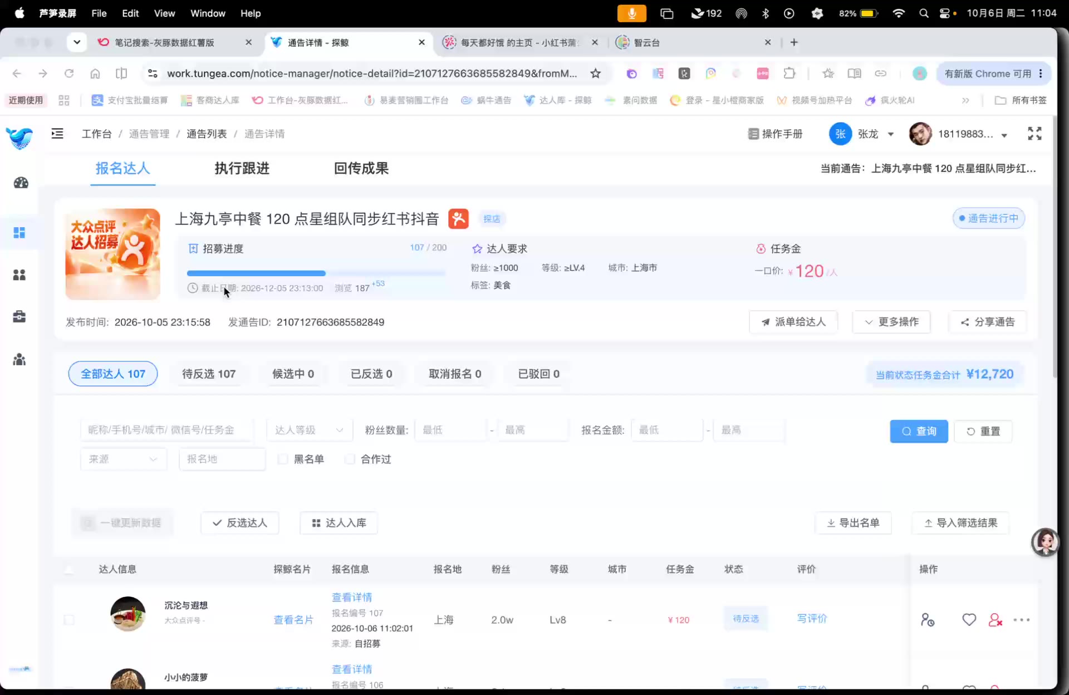Click the heart favorite icon for 沉沦与遐想
Image resolution: width=1069 pixels, height=695 pixels.
(969, 619)
